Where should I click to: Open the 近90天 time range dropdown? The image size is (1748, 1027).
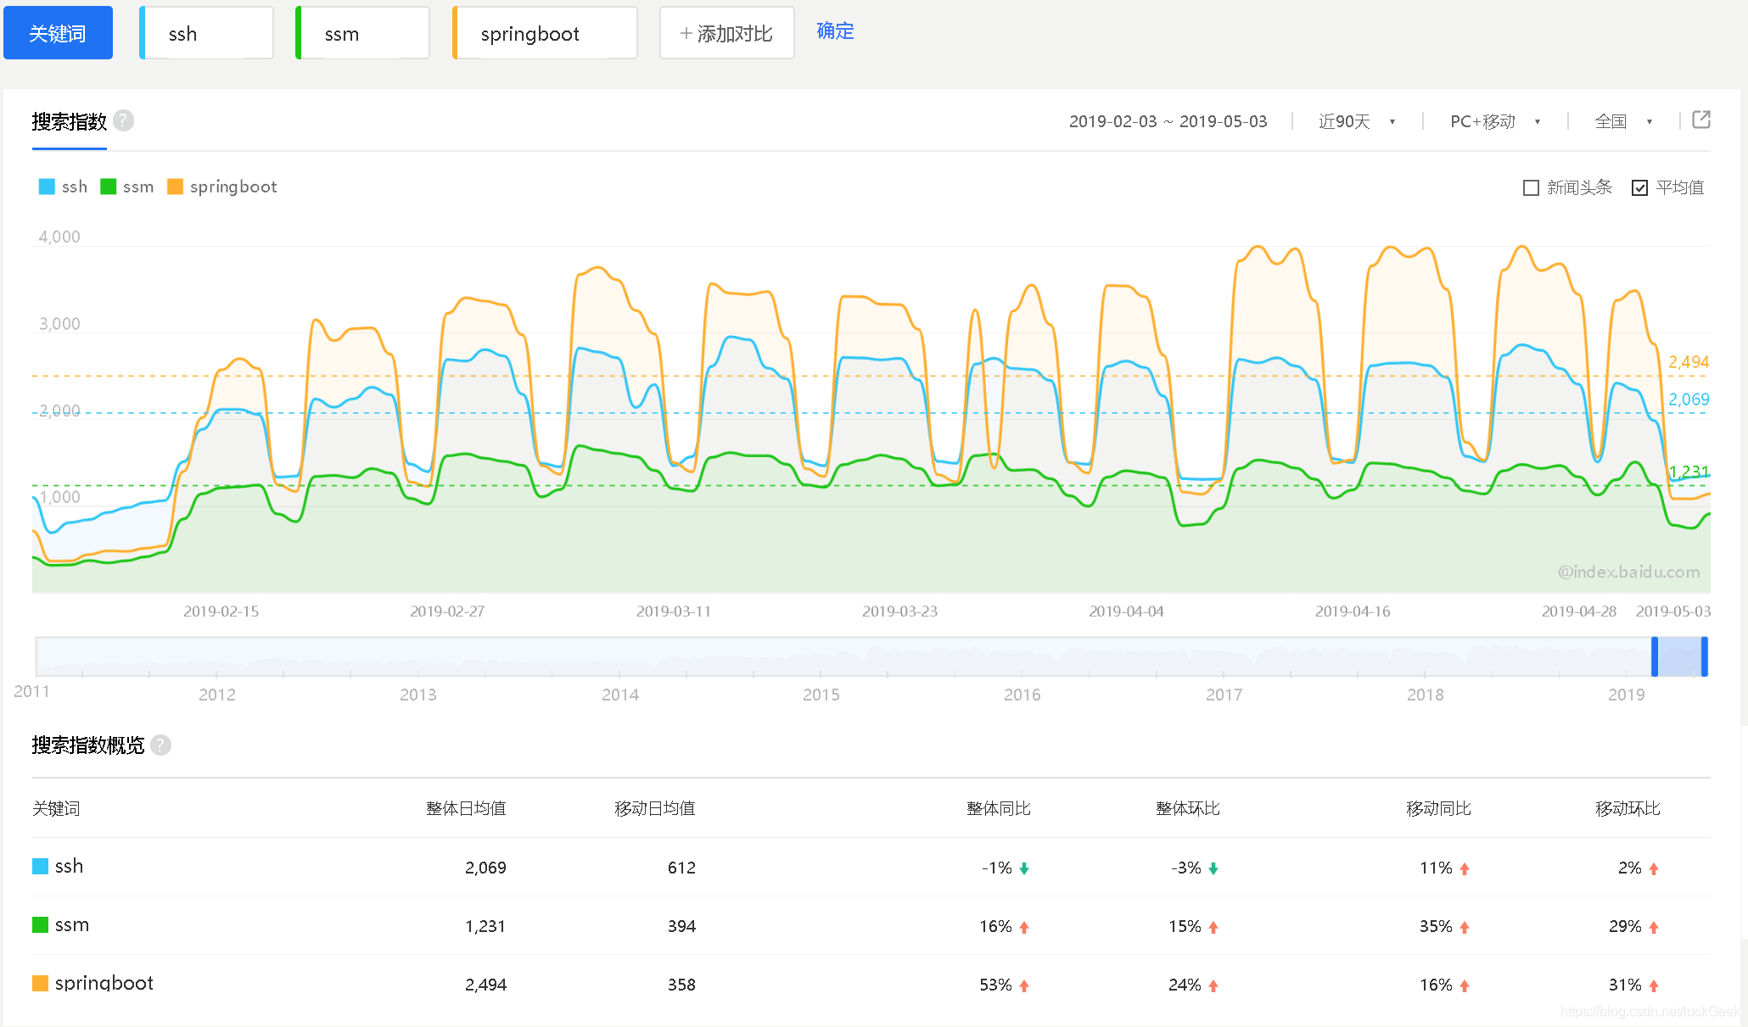click(x=1357, y=121)
